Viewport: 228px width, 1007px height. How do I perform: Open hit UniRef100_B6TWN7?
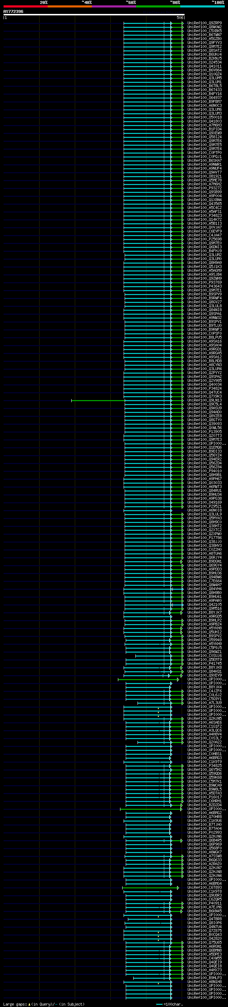pos(204,35)
